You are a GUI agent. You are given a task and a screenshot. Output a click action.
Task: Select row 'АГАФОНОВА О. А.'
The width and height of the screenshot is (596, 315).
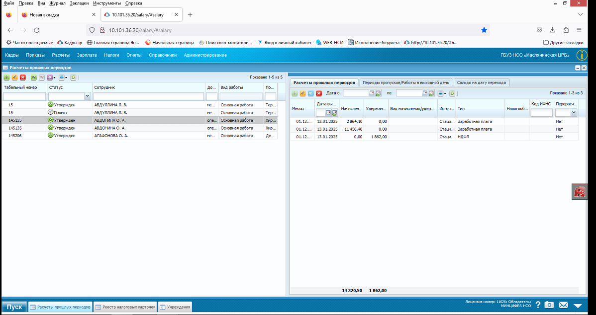pos(139,136)
